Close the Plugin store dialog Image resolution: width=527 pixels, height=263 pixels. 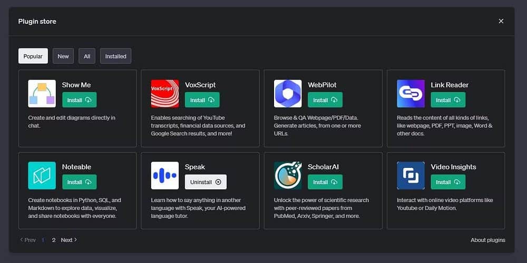click(501, 21)
